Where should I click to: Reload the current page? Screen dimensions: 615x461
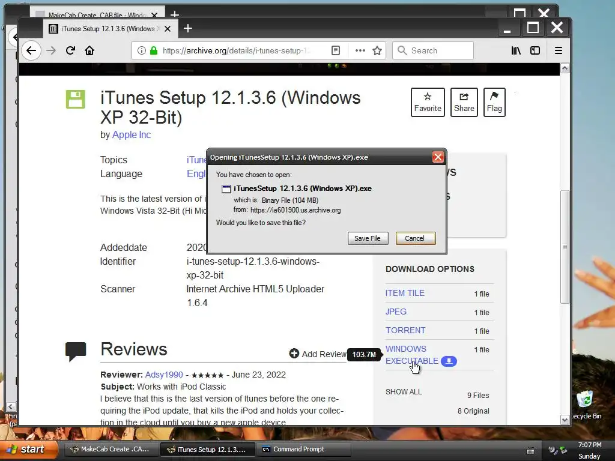[71, 50]
